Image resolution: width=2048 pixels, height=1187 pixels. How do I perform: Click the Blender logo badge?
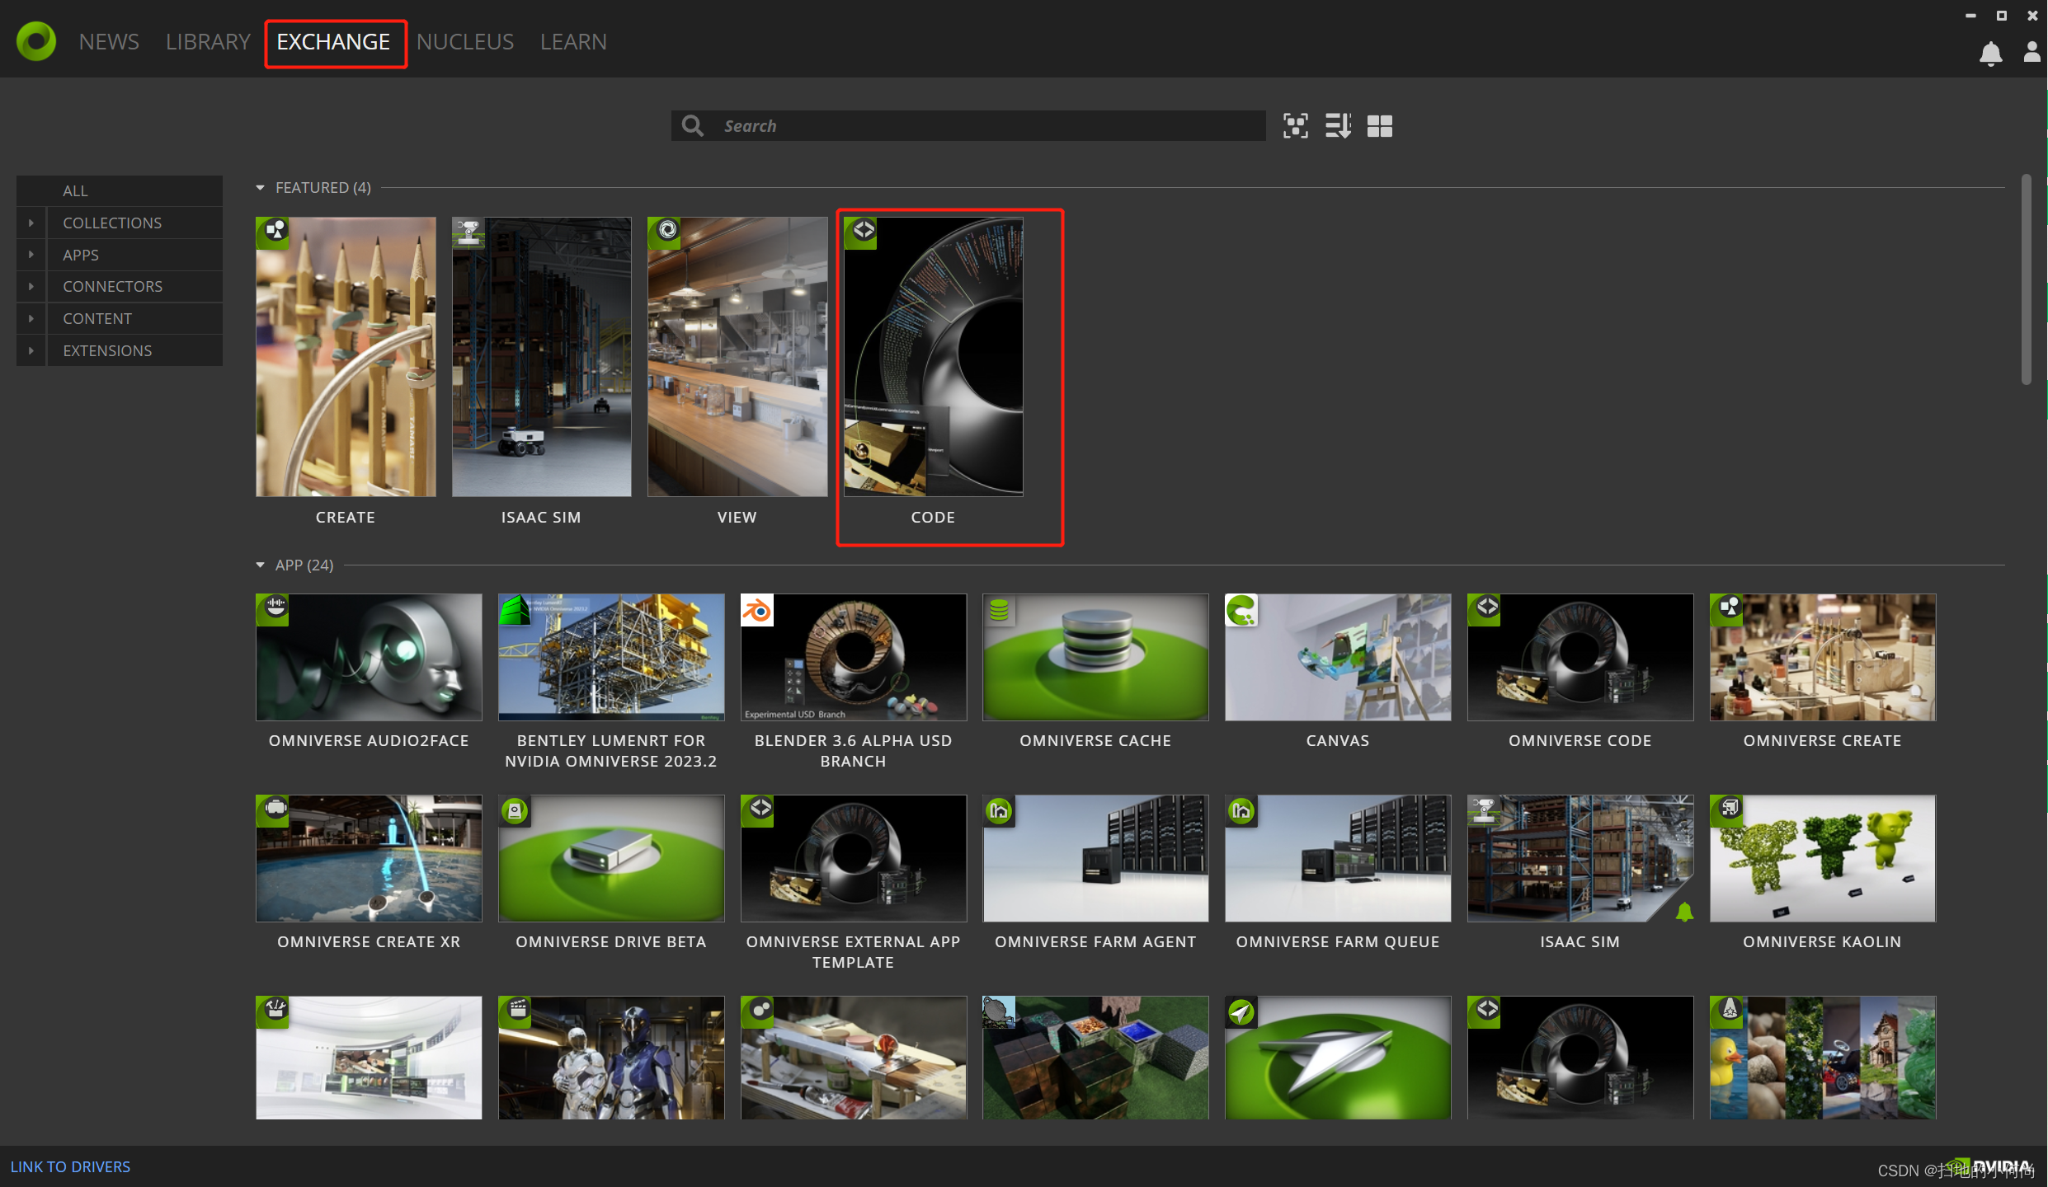pos(757,609)
